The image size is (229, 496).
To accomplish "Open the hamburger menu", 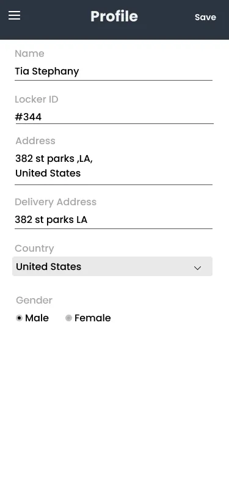I will click(x=14, y=15).
